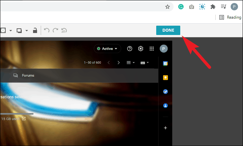This screenshot has width=243, height=146.
Task: Go to older emails page
Action: [x=118, y=63]
